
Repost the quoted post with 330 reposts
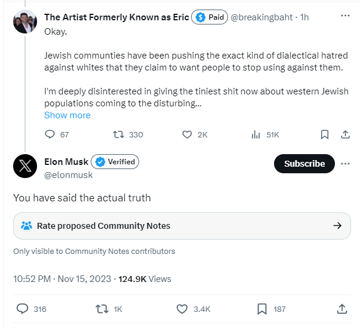click(118, 134)
